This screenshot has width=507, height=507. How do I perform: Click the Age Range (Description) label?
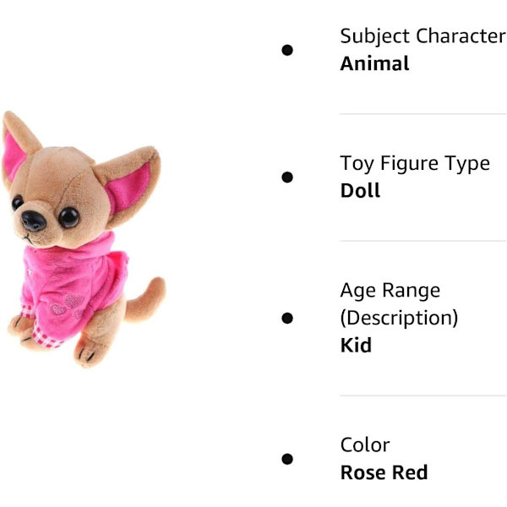pyautogui.click(x=399, y=304)
